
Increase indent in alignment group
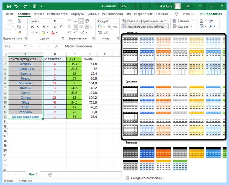pyautogui.click(x=75, y=32)
